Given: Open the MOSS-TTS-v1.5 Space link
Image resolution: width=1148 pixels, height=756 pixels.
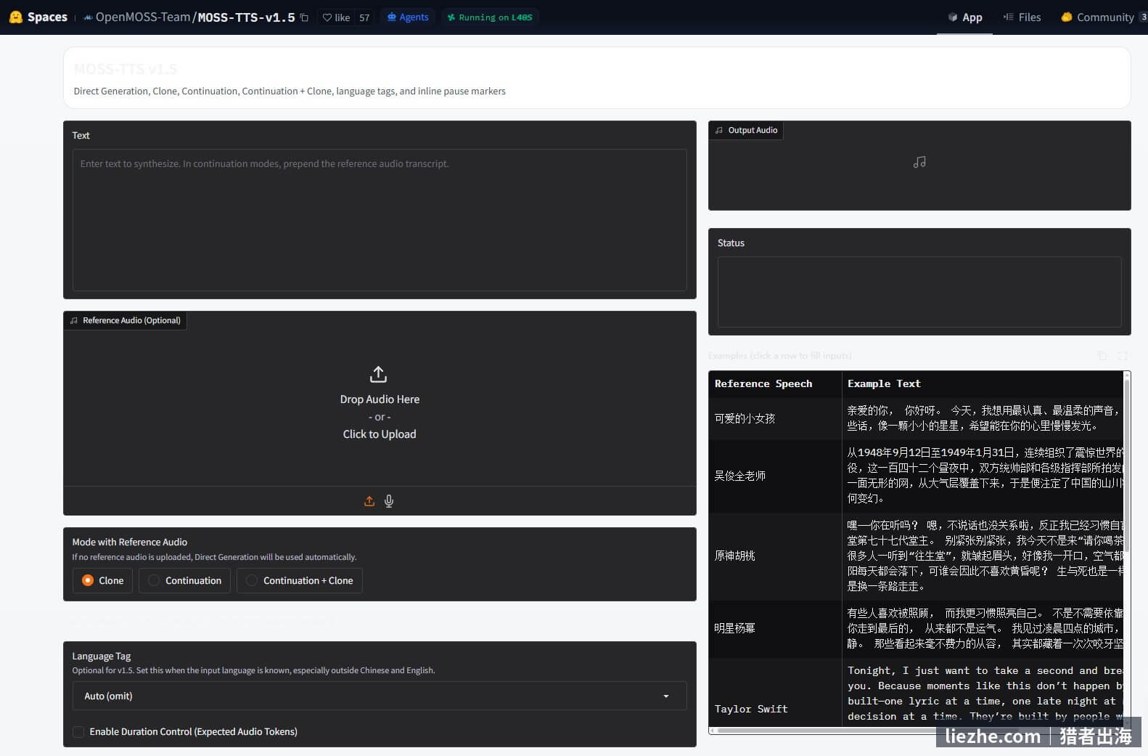Looking at the screenshot, I should click(246, 17).
